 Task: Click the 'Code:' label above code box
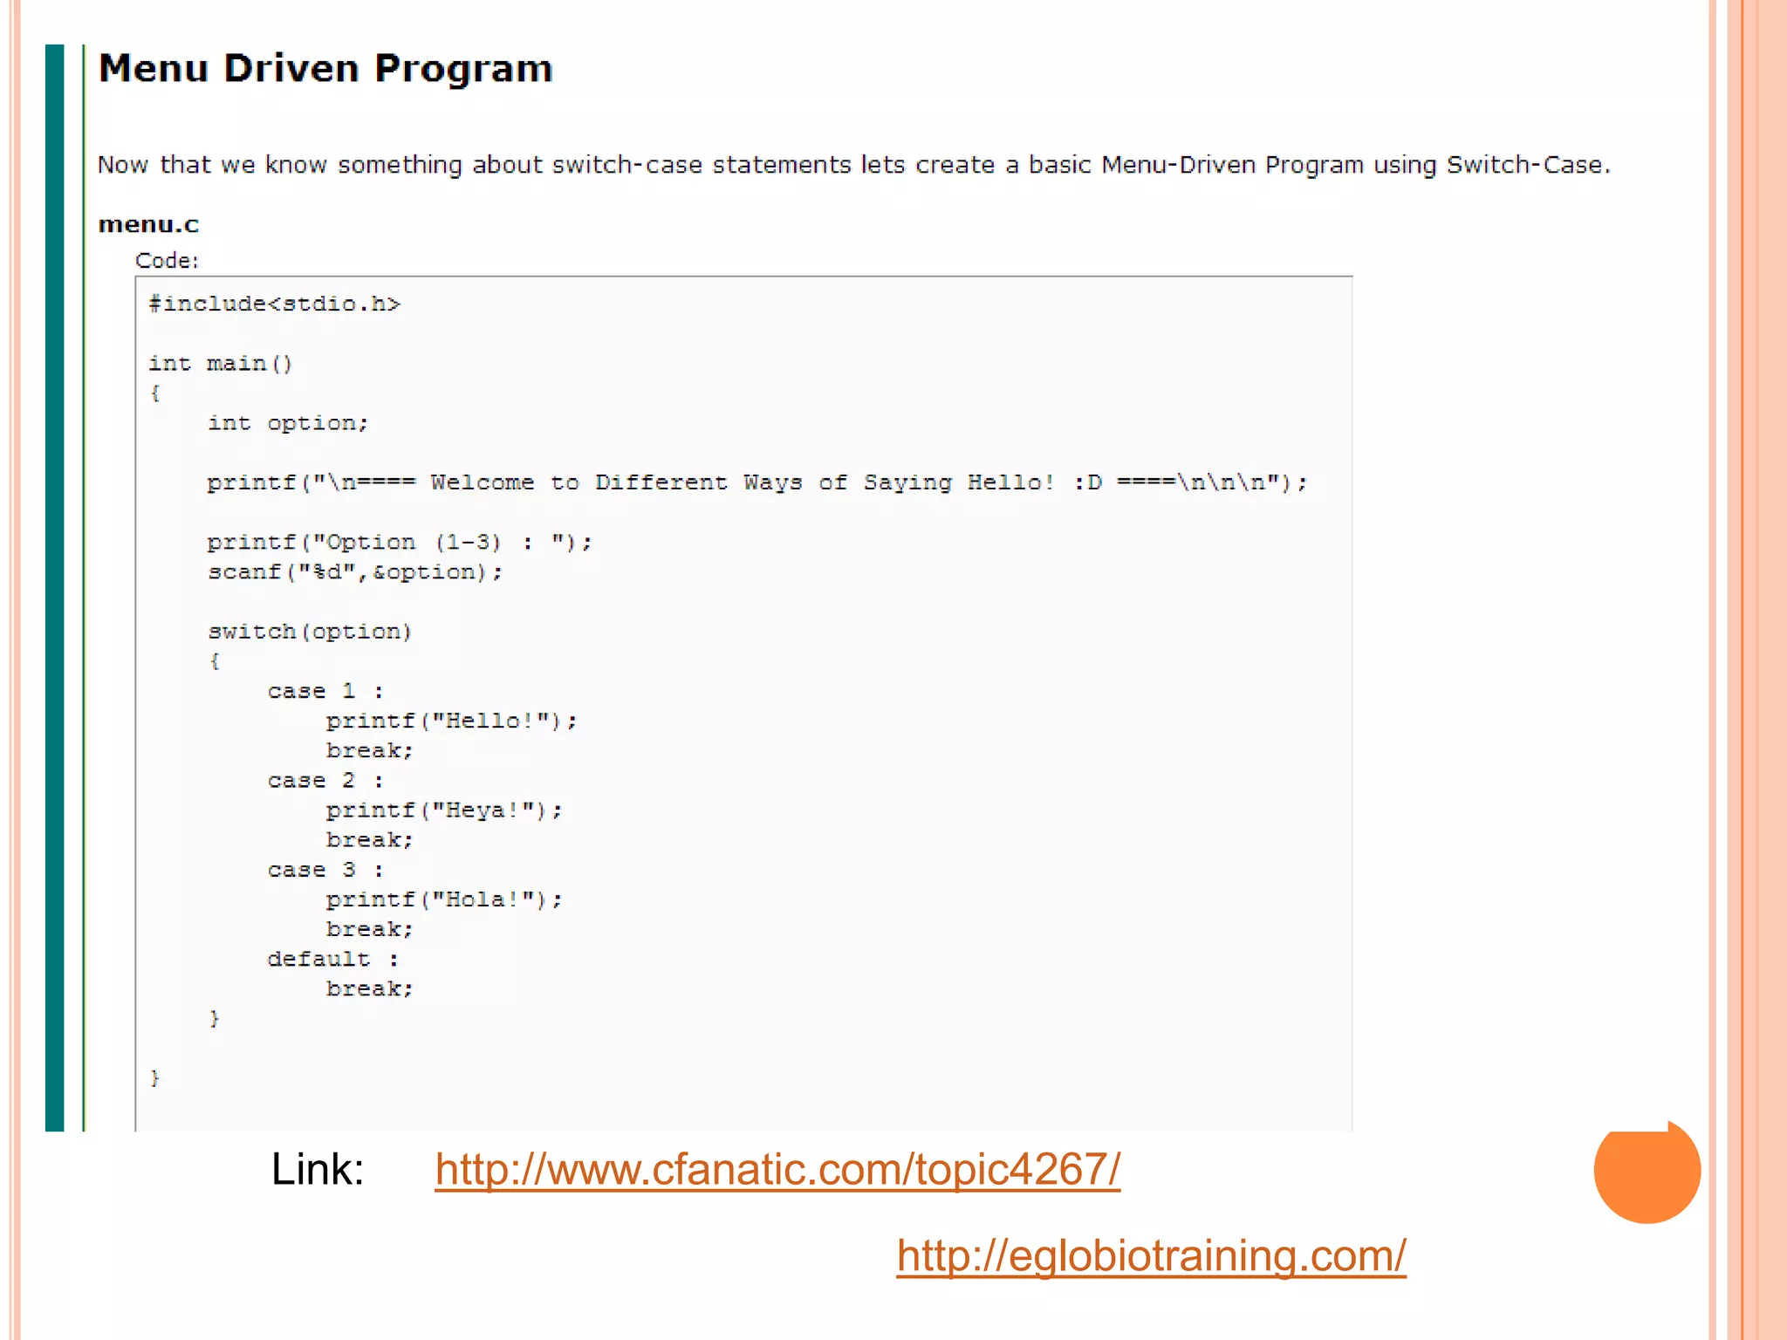click(x=167, y=261)
